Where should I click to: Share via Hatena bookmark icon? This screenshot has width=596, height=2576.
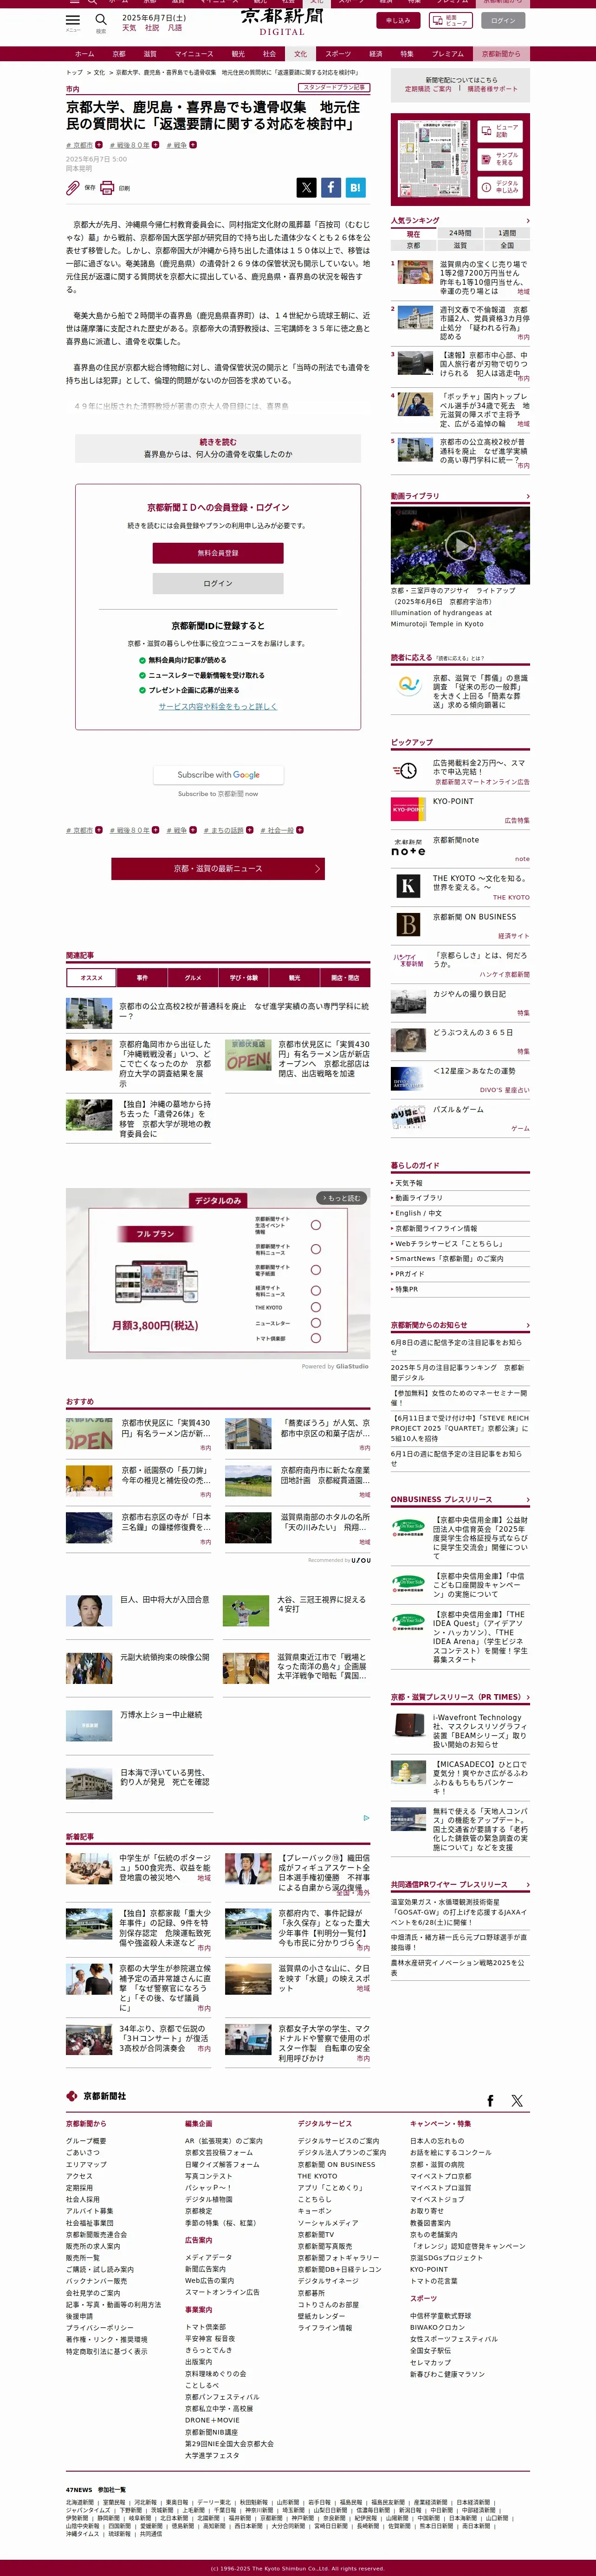(x=355, y=187)
